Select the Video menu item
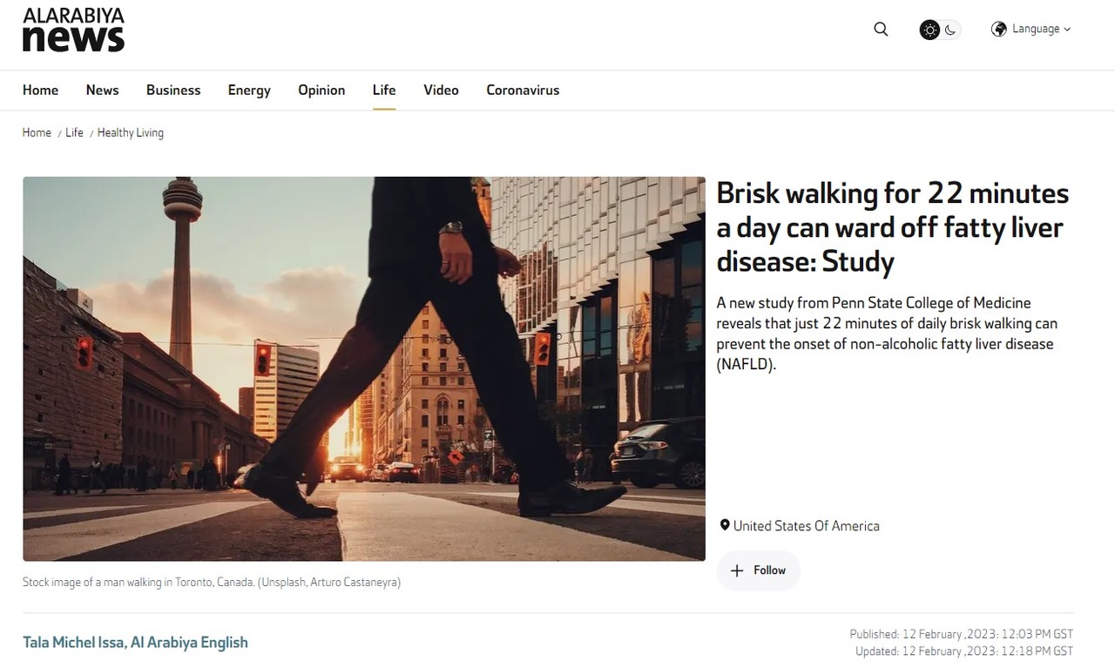 pos(441,91)
